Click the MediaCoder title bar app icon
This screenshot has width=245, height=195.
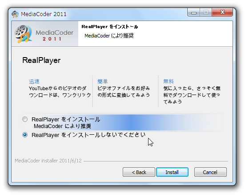point(15,14)
